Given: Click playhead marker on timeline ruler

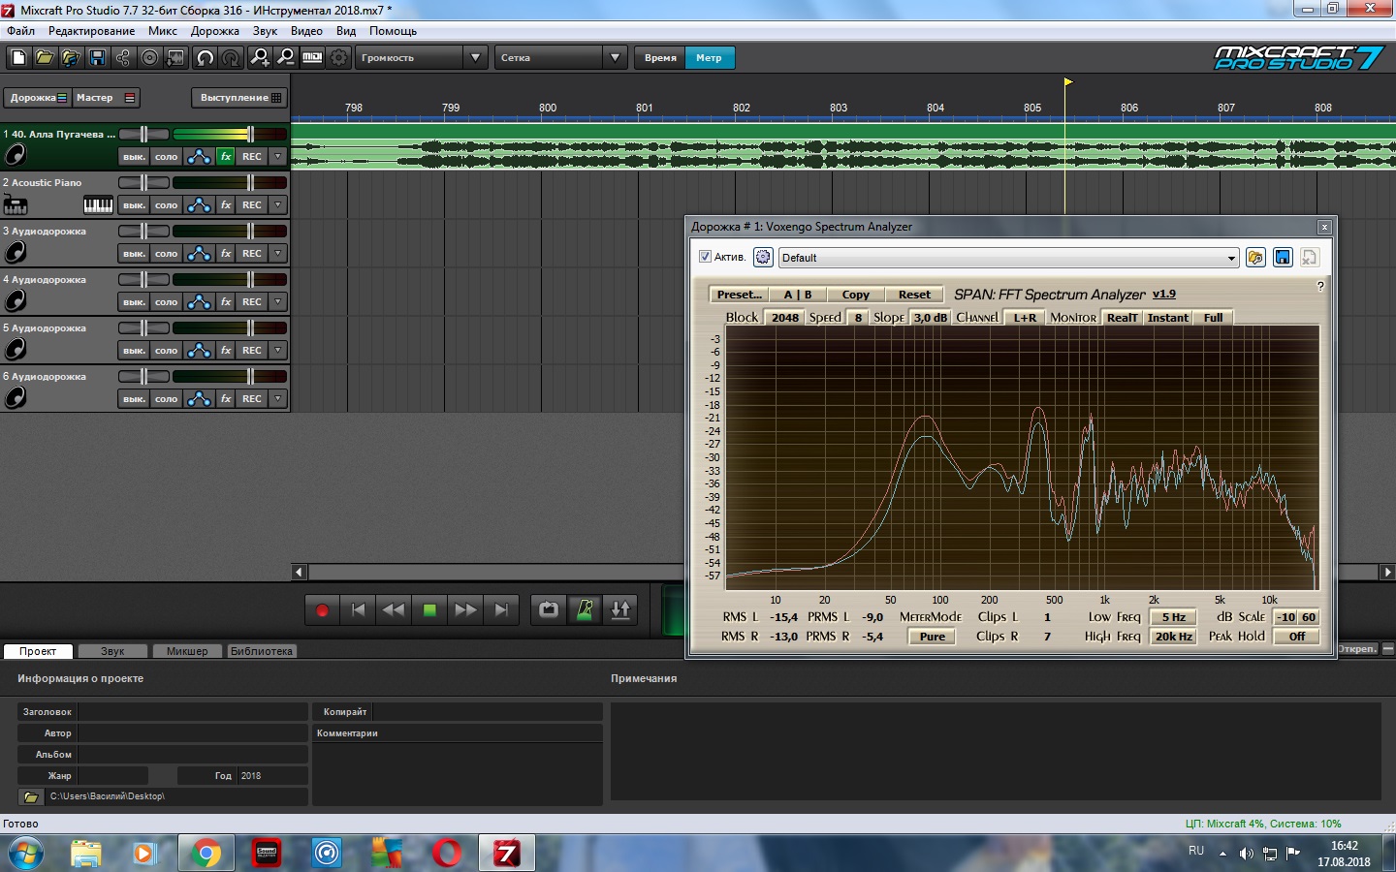Looking at the screenshot, I should pyautogui.click(x=1068, y=82).
